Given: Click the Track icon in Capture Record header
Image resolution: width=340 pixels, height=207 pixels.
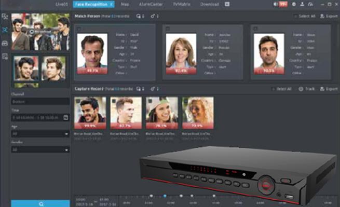Looking at the screenshot, I should (x=301, y=89).
